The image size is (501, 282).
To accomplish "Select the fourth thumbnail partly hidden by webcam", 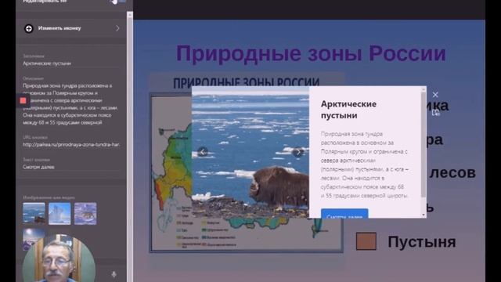I will pyautogui.click(x=34, y=238).
